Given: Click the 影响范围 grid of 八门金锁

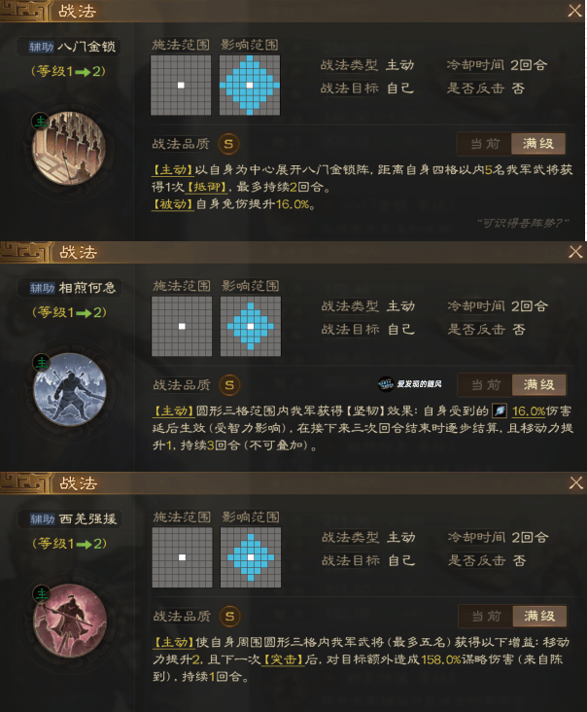Looking at the screenshot, I should (x=250, y=86).
